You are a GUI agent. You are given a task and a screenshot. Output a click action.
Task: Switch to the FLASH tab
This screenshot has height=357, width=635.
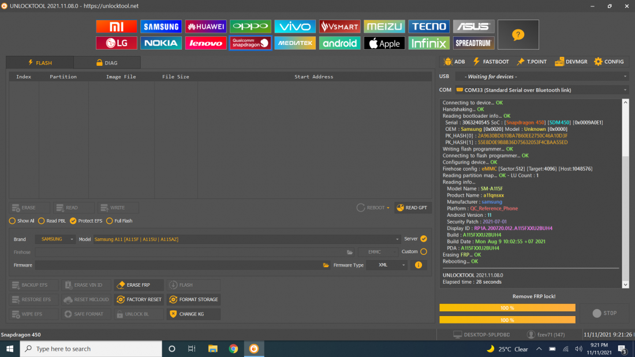[40, 63]
